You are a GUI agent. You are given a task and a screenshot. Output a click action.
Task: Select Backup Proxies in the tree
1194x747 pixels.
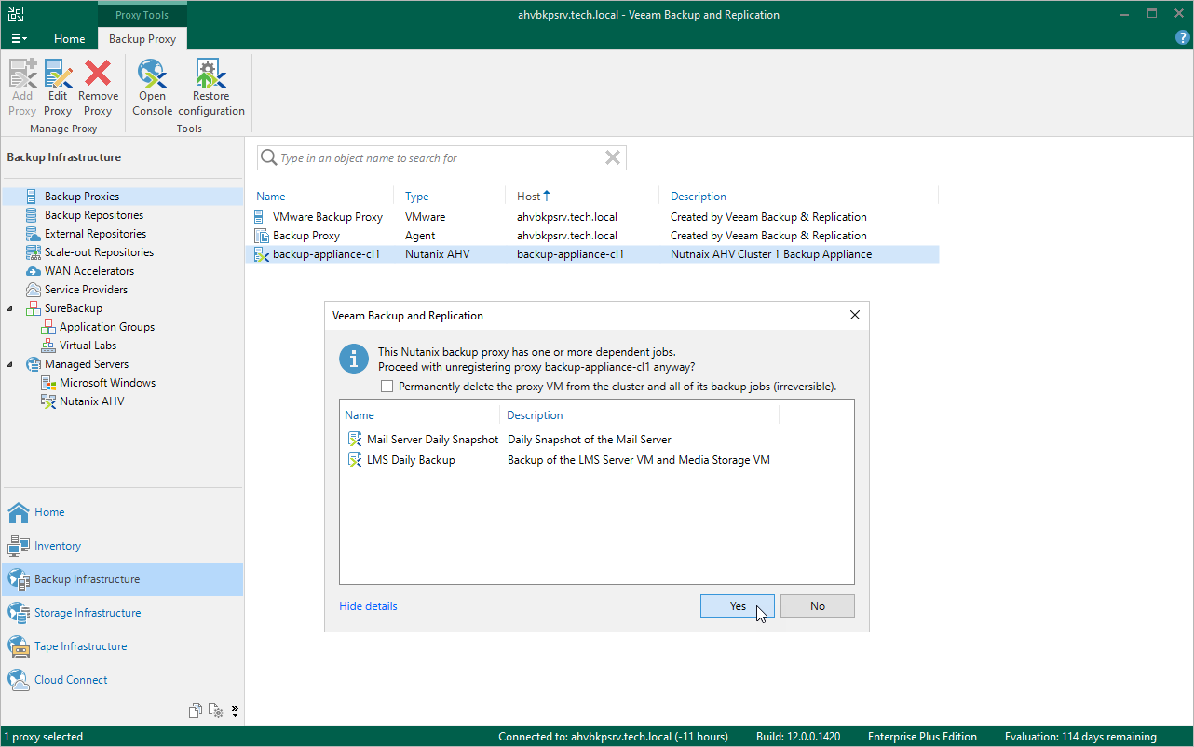82,197
